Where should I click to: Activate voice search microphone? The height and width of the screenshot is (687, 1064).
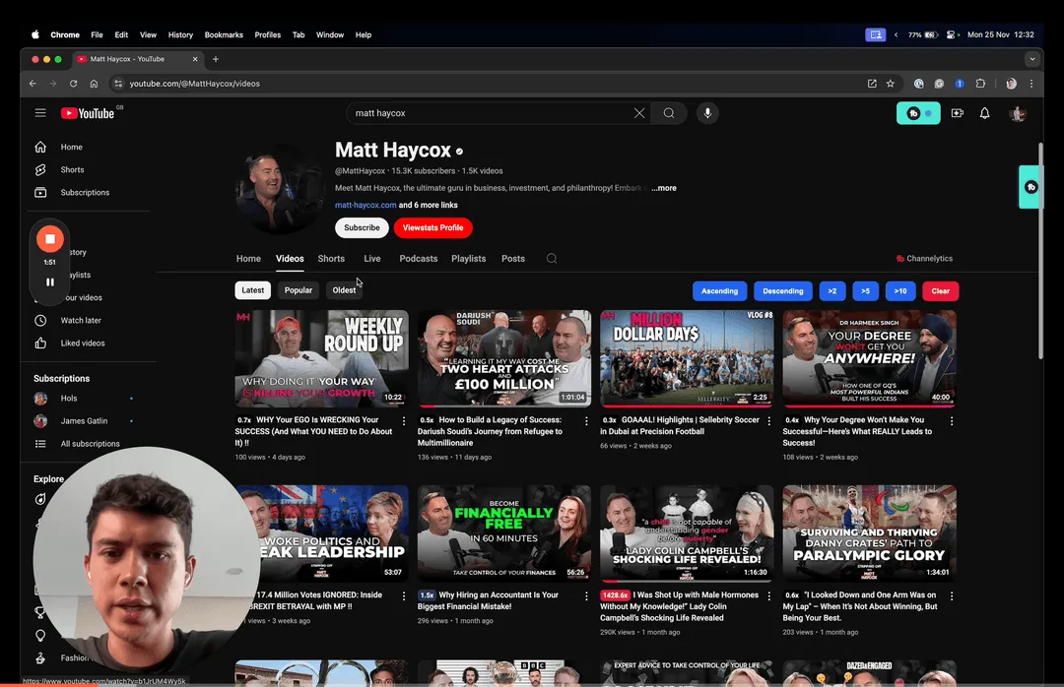tap(707, 113)
